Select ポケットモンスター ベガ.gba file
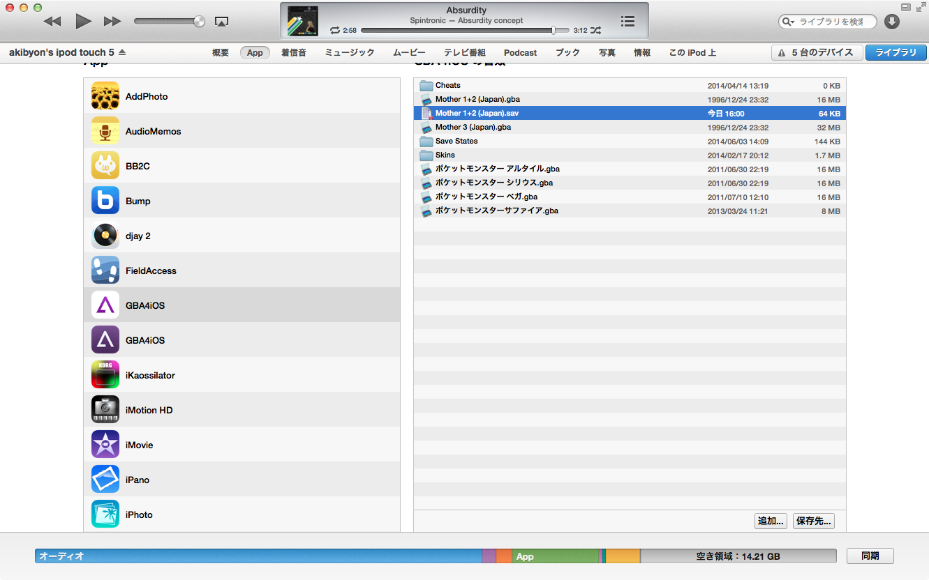The image size is (929, 580). tap(630, 197)
